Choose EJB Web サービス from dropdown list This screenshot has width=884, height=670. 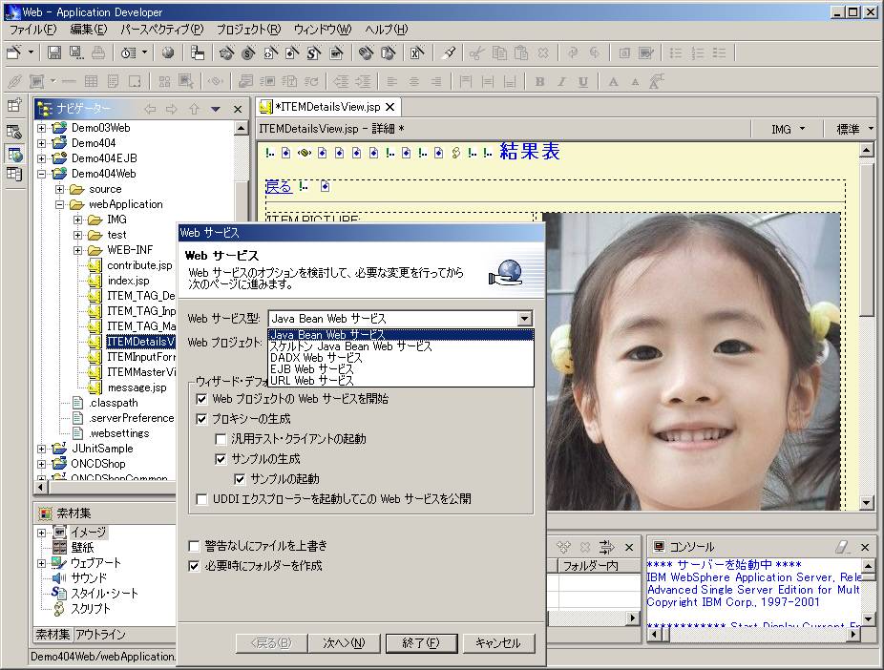[312, 369]
